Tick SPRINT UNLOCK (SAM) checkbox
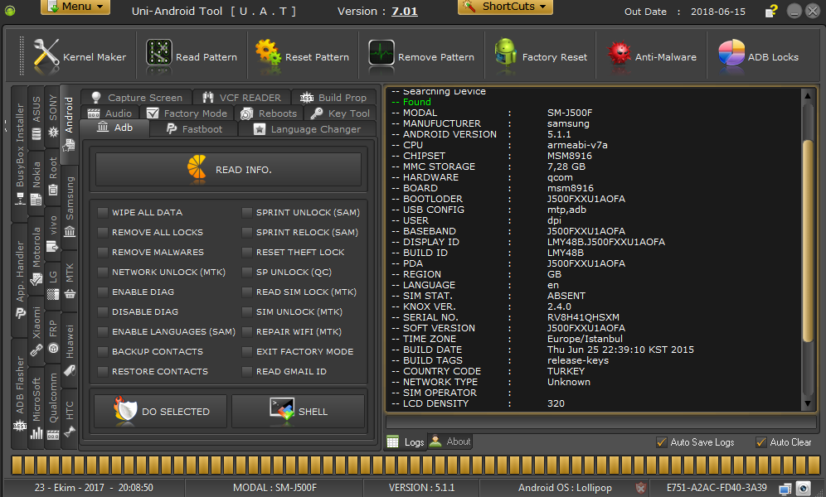The width and height of the screenshot is (826, 497). 246,213
